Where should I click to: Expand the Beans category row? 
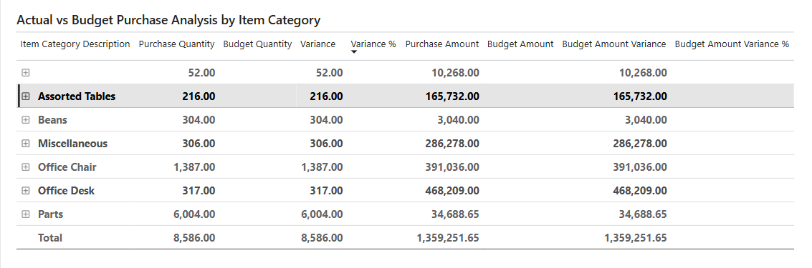(25, 120)
